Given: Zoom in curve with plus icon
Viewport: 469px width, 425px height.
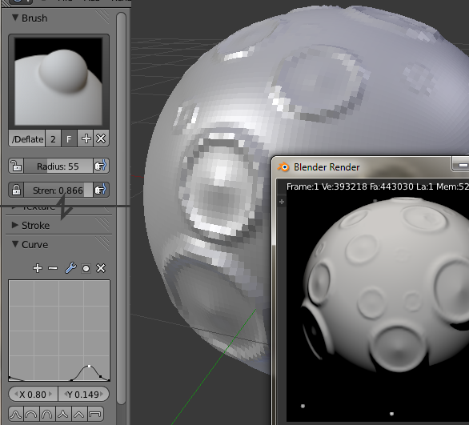Looking at the screenshot, I should [38, 268].
